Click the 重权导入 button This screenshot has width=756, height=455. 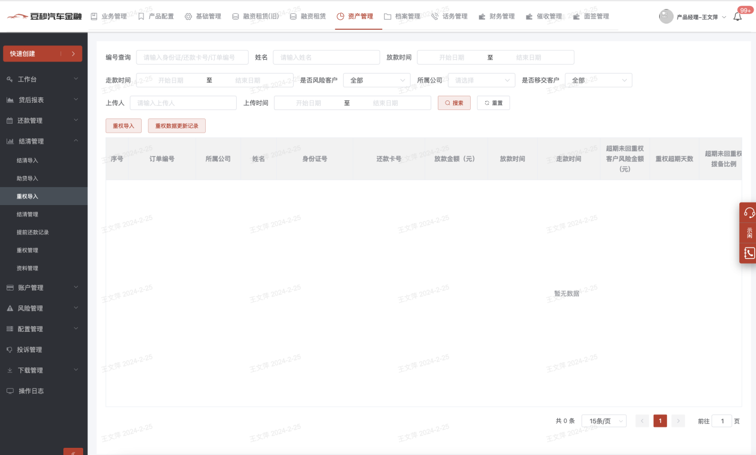123,126
